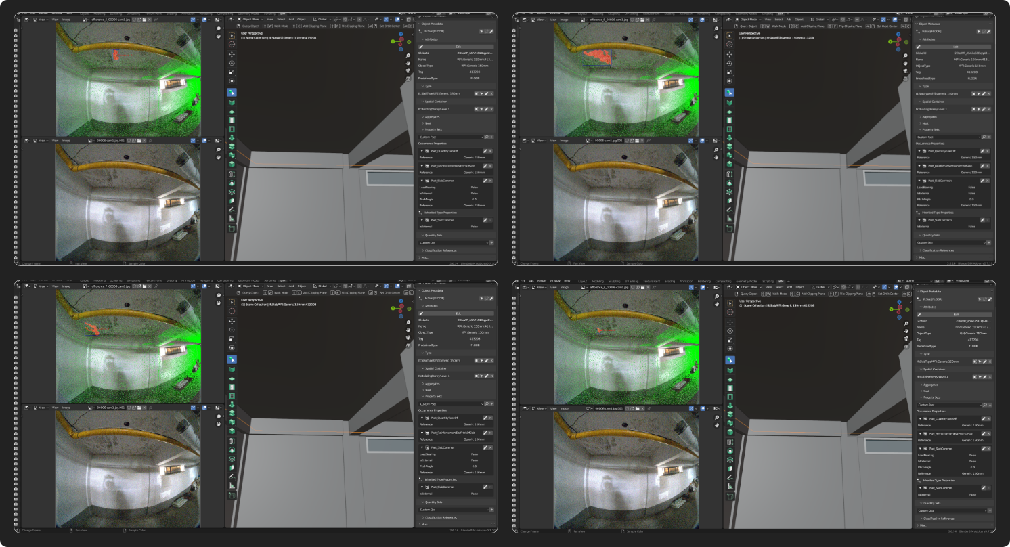Select the 3D Cursor tool in bottom-left screenshot
This screenshot has width=1010, height=547.
232,311
